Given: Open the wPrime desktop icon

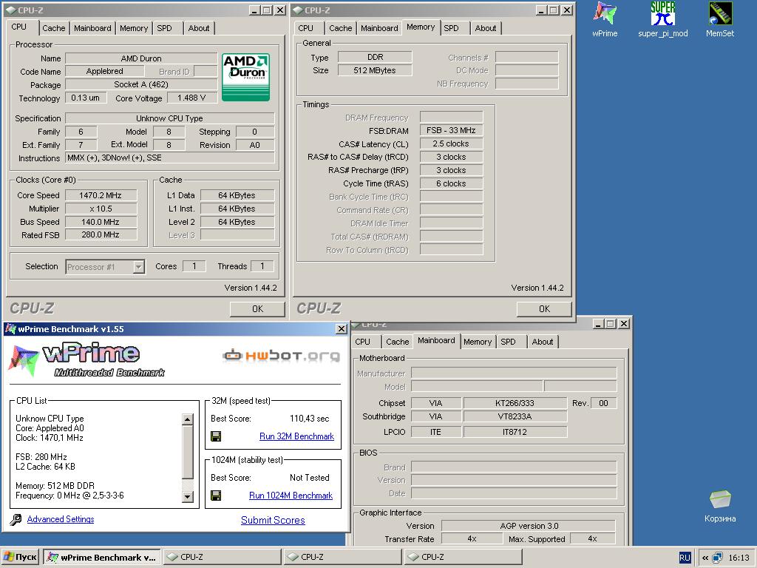Looking at the screenshot, I should tap(605, 19).
